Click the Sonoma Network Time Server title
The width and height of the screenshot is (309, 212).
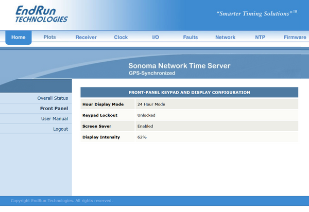179,66
